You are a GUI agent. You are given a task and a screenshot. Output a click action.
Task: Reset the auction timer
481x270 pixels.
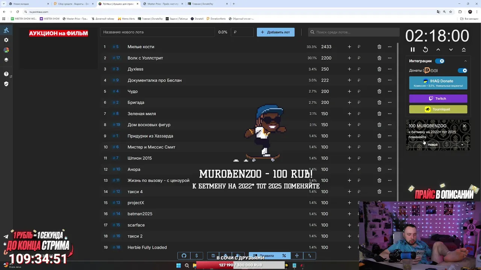(x=425, y=49)
